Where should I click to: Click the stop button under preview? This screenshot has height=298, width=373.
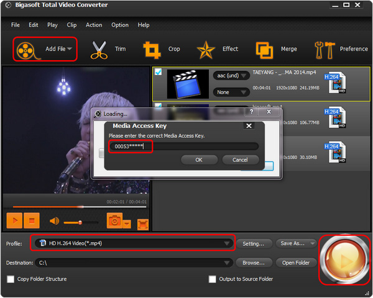tap(32, 221)
